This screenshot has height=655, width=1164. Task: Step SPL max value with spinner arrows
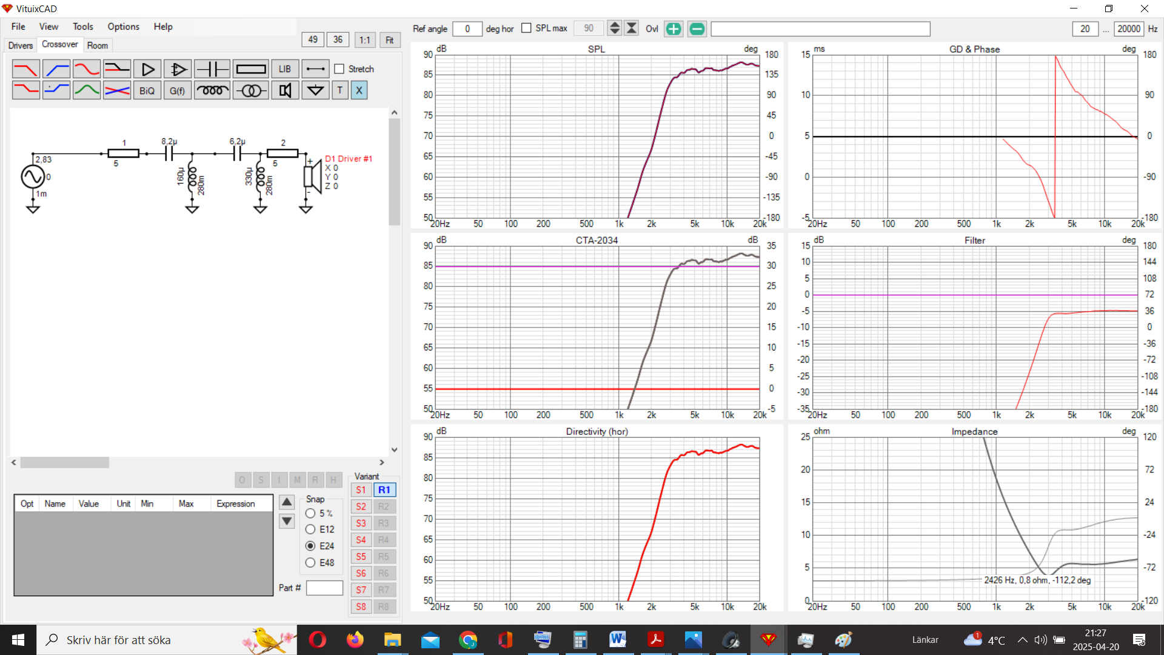[614, 29]
